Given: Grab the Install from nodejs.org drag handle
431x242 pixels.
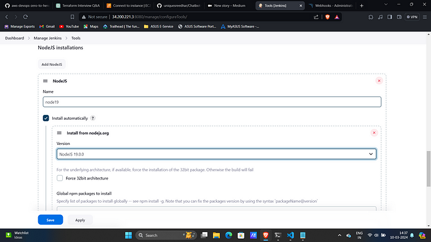Looking at the screenshot, I should coord(59,133).
